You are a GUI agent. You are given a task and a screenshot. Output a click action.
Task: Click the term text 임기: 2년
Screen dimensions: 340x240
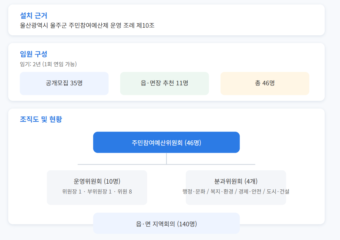point(30,64)
